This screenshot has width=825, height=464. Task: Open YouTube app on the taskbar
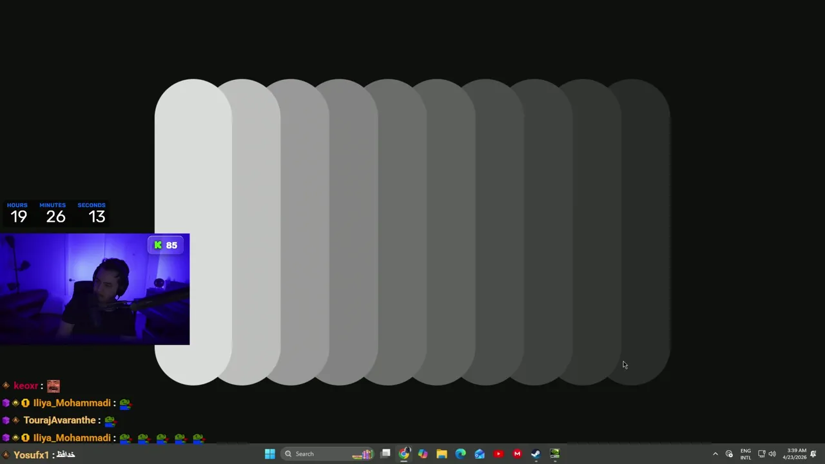point(498,454)
